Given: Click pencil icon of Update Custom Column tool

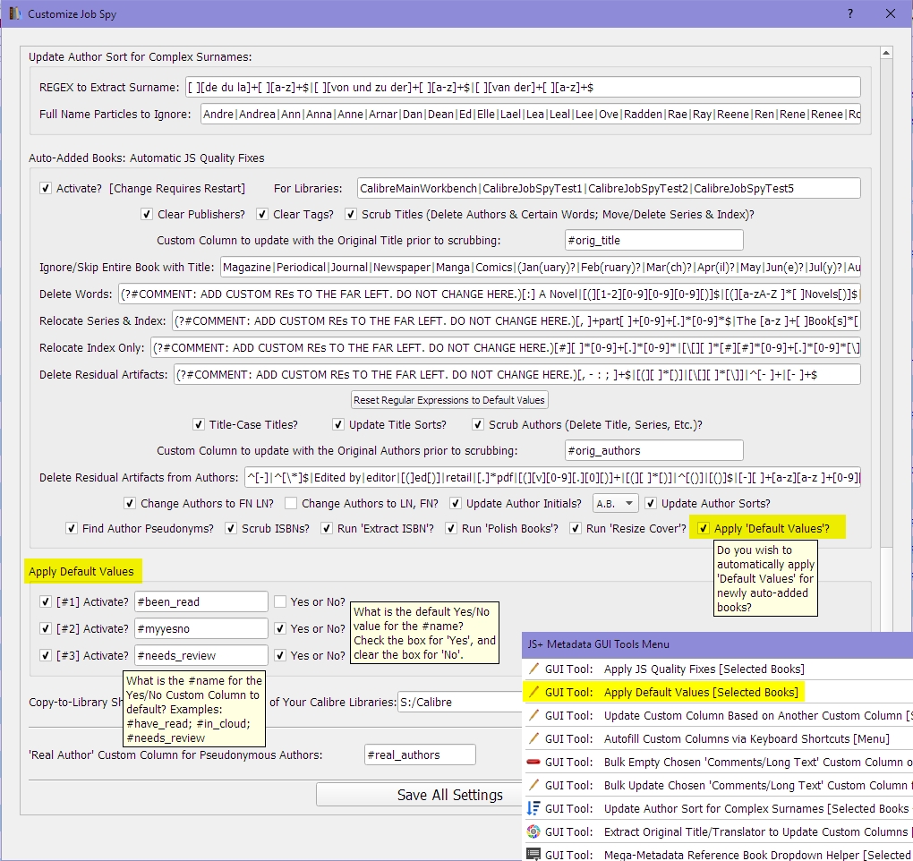Looking at the screenshot, I should tap(533, 715).
